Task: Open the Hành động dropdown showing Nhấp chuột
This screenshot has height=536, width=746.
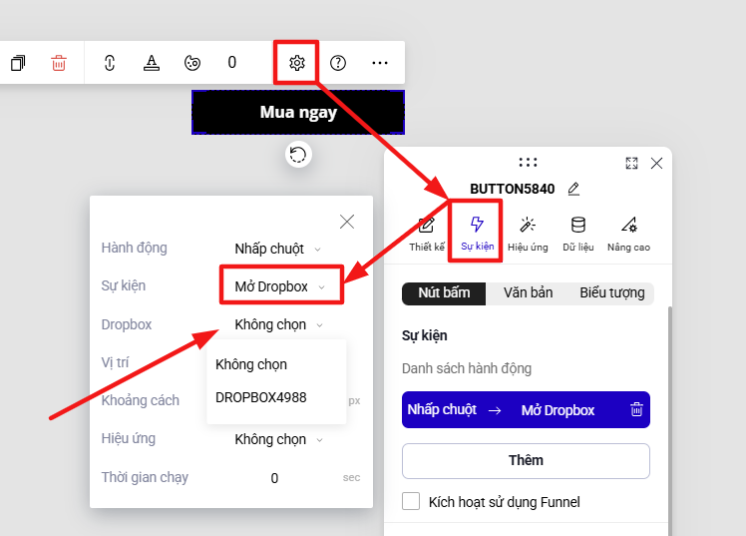Action: (278, 249)
